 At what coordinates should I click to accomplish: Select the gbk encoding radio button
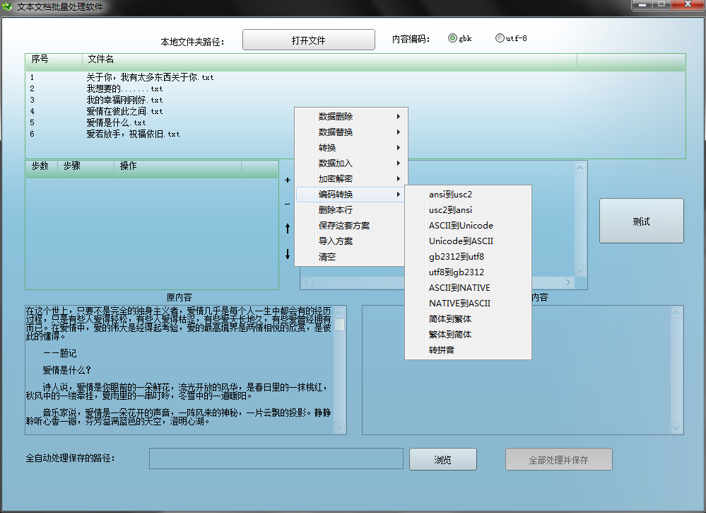click(x=452, y=38)
